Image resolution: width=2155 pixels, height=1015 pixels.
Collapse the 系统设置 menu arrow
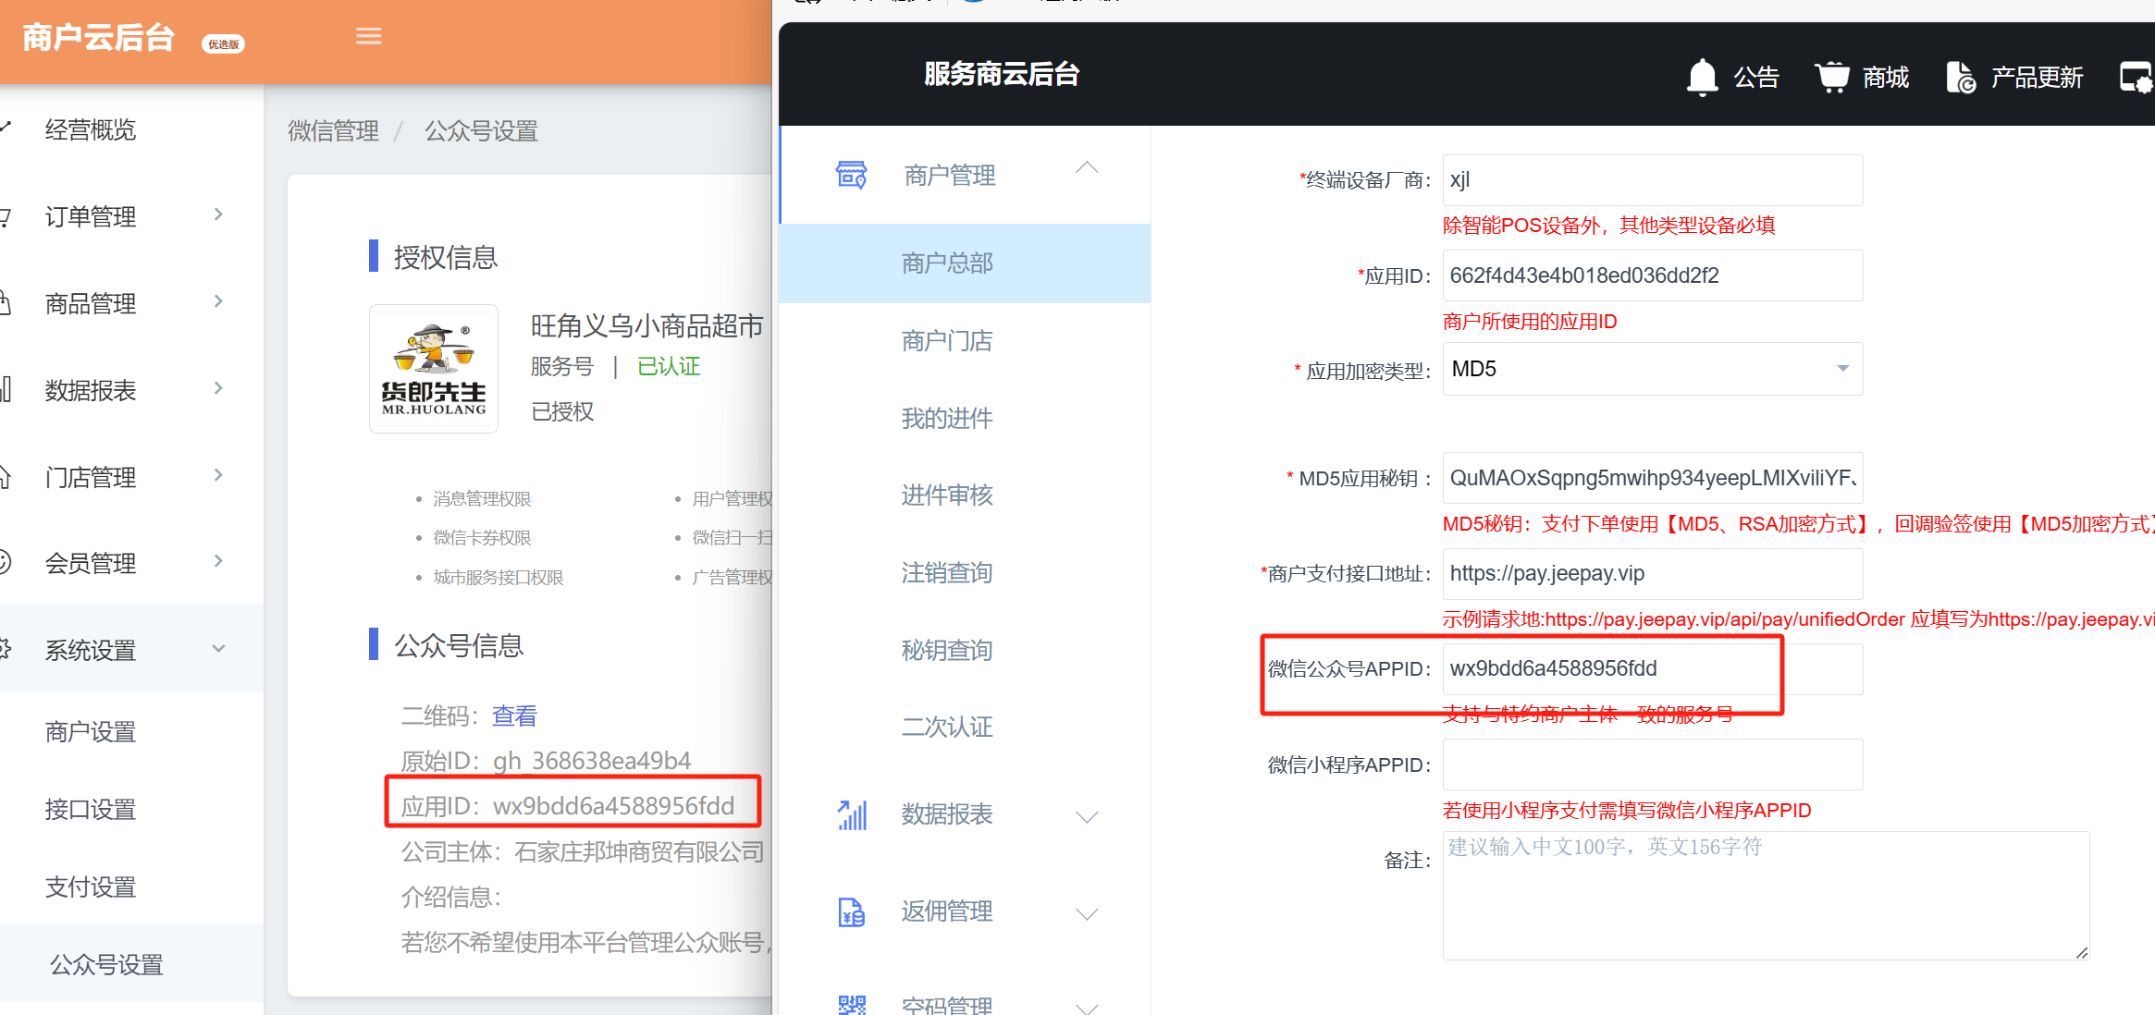(x=218, y=649)
